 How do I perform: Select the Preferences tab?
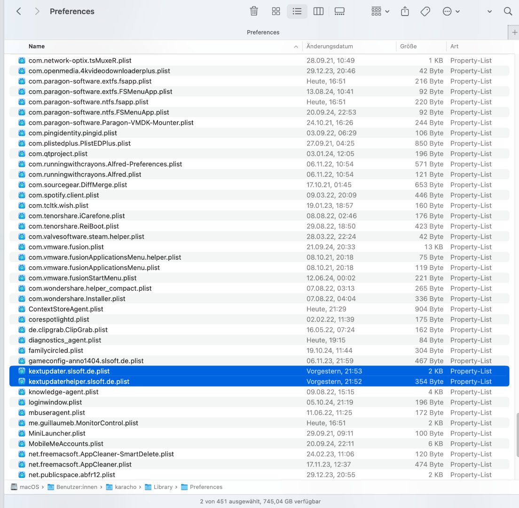tap(263, 32)
